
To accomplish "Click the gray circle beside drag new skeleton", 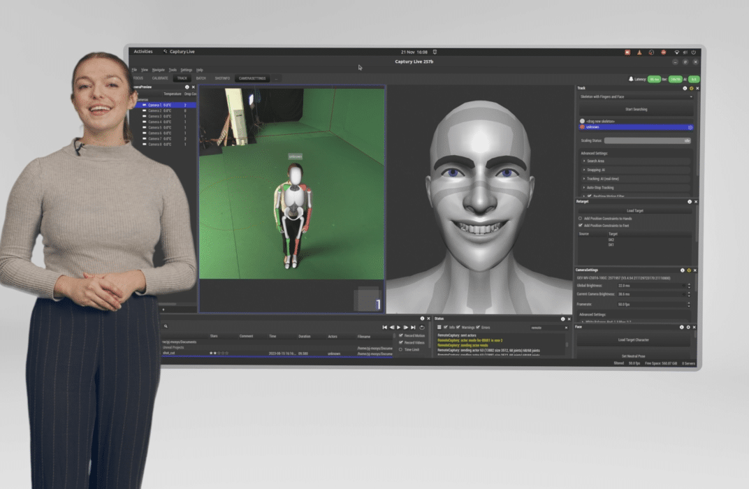I will click(582, 122).
